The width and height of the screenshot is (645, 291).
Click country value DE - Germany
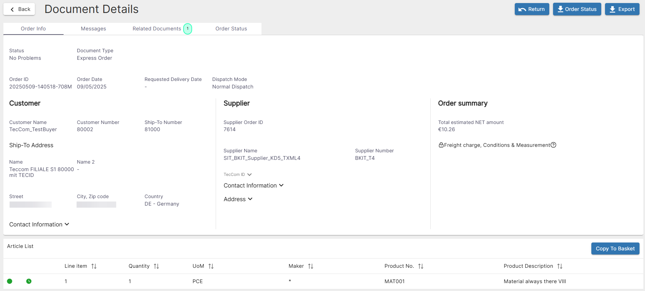coord(162,204)
